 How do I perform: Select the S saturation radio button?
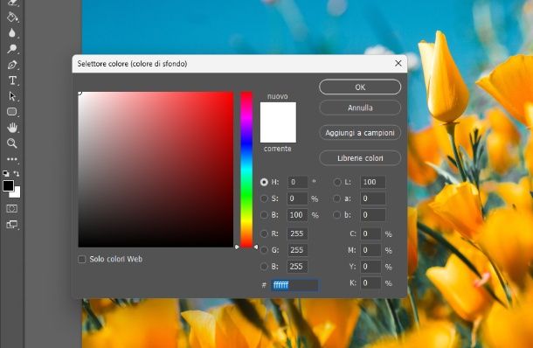[x=264, y=198]
